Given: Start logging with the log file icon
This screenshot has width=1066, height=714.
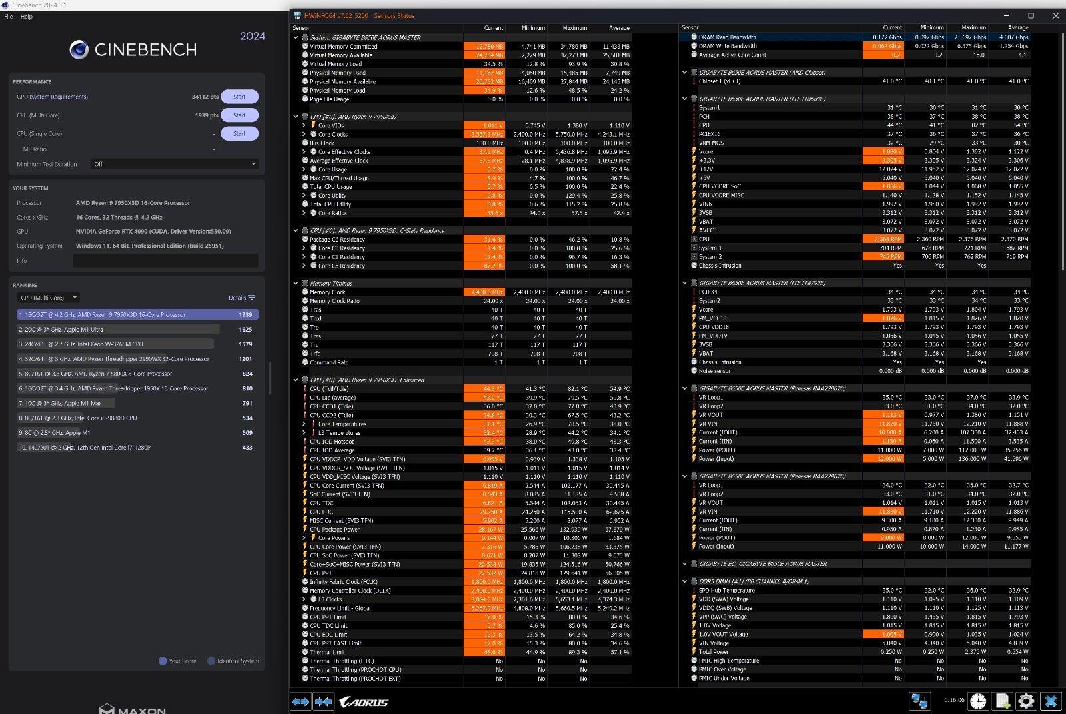Looking at the screenshot, I should pos(1003,701).
